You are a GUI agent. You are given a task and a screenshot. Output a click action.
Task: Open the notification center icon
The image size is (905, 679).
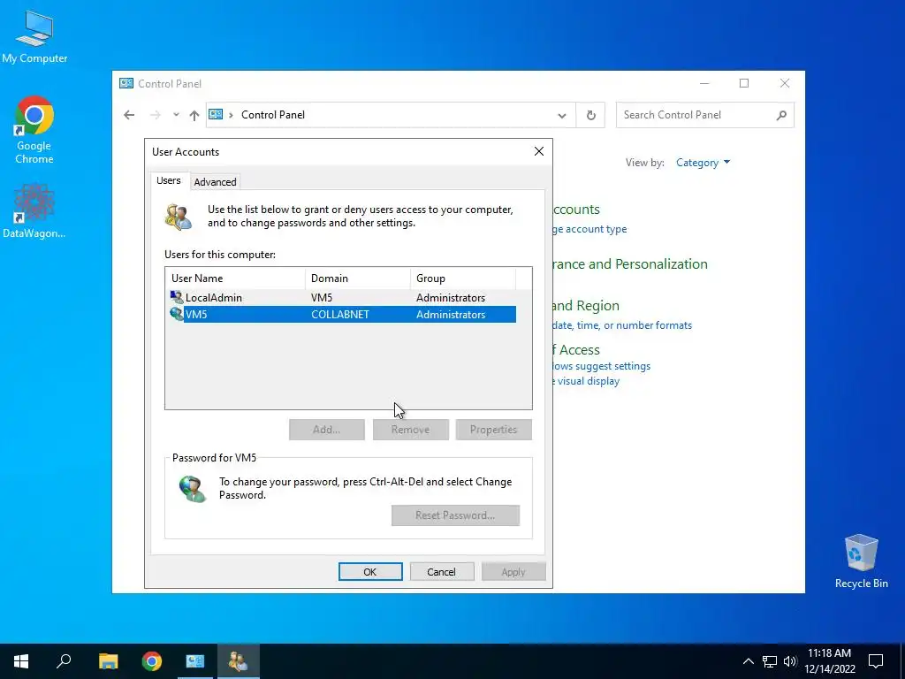click(876, 661)
